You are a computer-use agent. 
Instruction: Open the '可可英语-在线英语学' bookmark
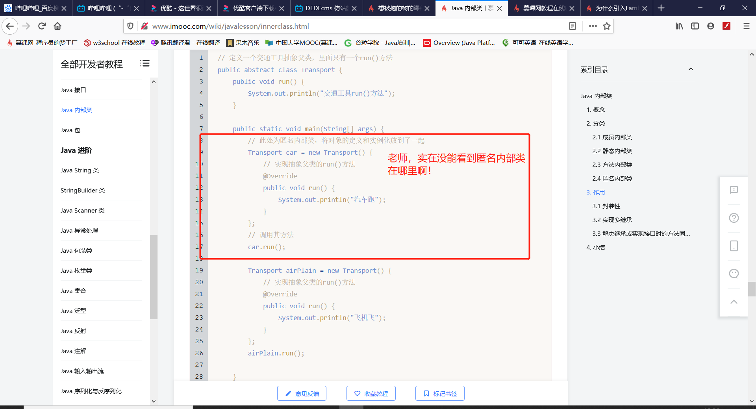tap(538, 43)
